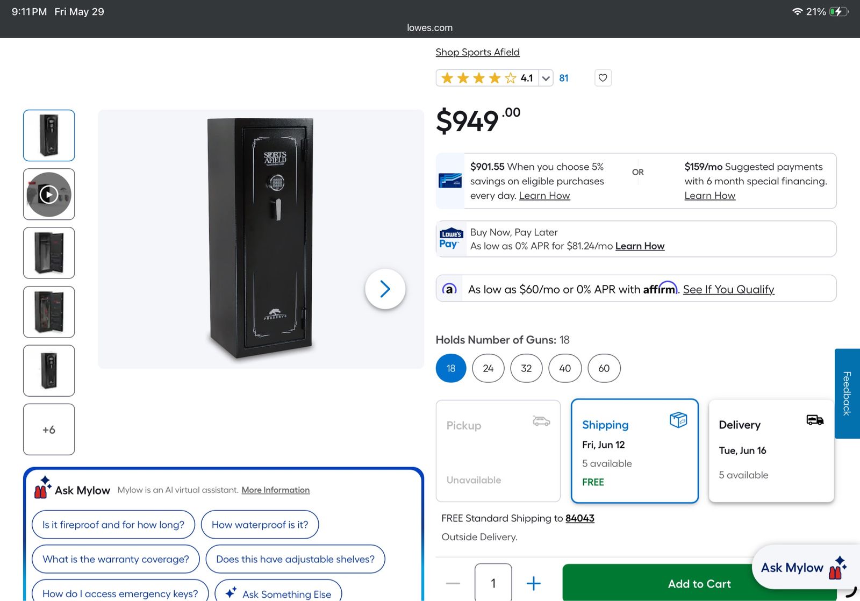Click Learn How for special financing
This screenshot has height=601, width=860.
coord(709,196)
